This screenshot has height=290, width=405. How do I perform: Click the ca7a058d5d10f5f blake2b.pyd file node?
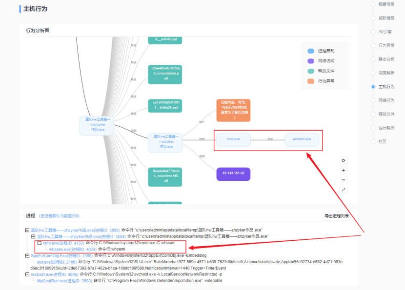165,105
